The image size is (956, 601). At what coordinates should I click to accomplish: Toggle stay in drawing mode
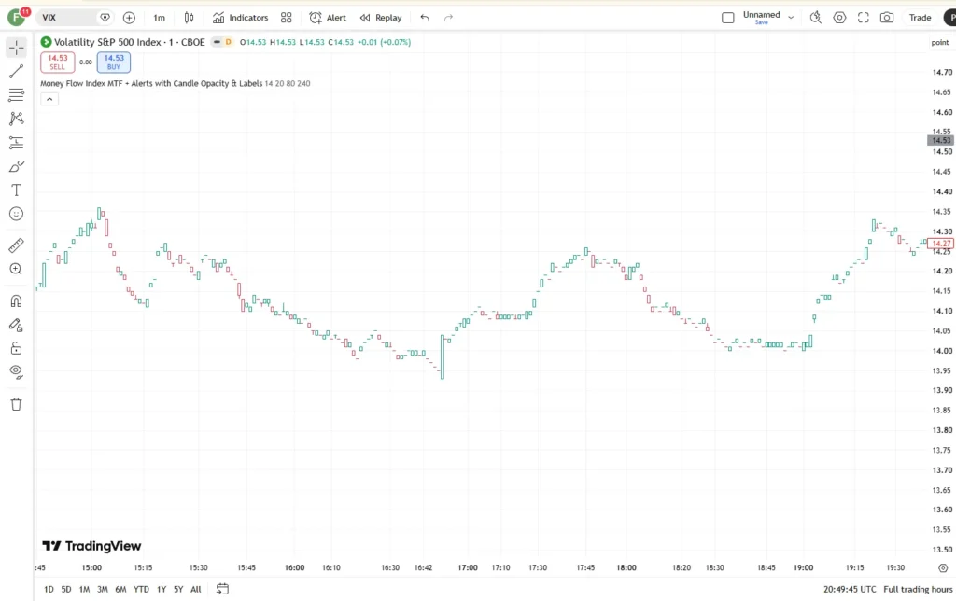click(x=17, y=325)
